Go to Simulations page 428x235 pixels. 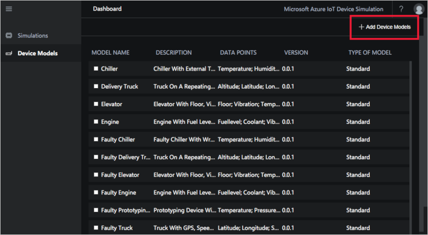coord(33,36)
